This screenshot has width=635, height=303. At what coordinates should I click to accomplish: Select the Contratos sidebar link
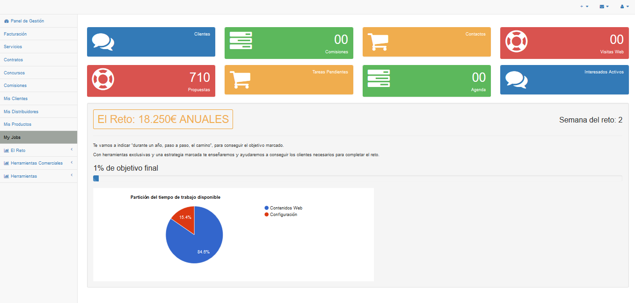pyautogui.click(x=14, y=60)
